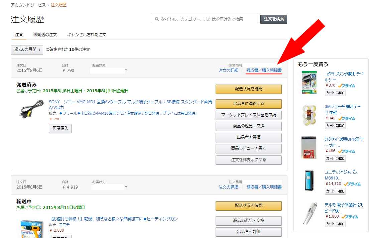Screen dimensions: 372x238
Task: Open the 3M Scotch packing tape thumbnail
Action: (309, 115)
